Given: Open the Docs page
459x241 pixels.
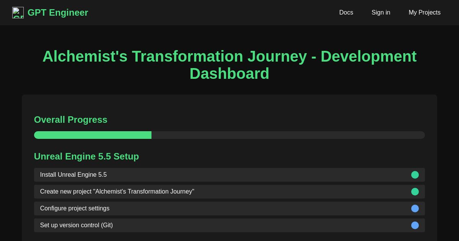Looking at the screenshot, I should pyautogui.click(x=346, y=13).
